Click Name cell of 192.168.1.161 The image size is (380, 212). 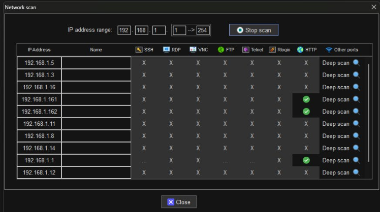point(96,99)
